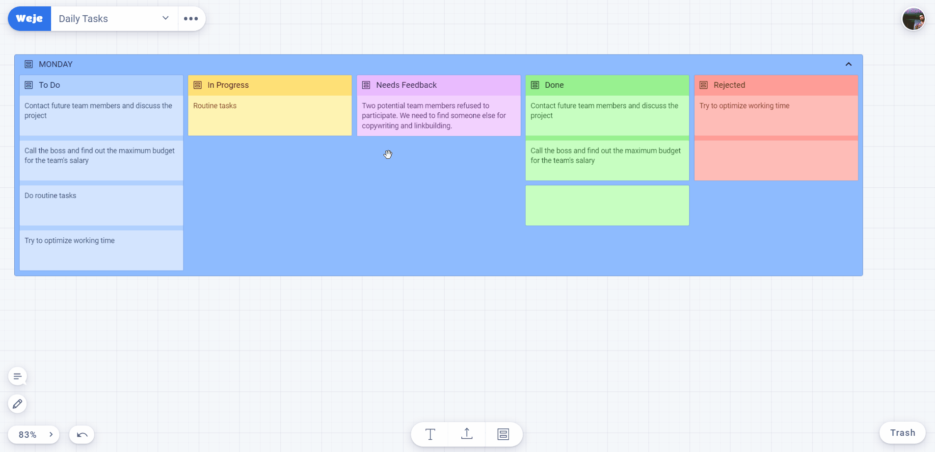Select 'Call the boss' card in Done
The image size is (935, 452).
[607, 160]
